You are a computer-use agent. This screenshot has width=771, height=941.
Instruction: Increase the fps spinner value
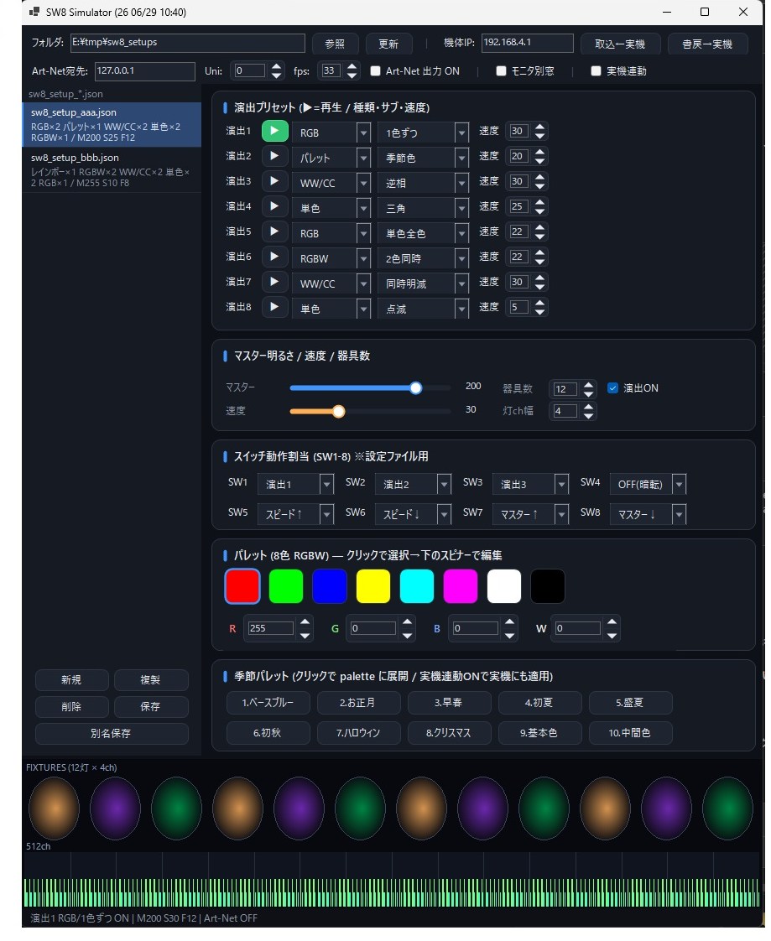click(x=352, y=66)
